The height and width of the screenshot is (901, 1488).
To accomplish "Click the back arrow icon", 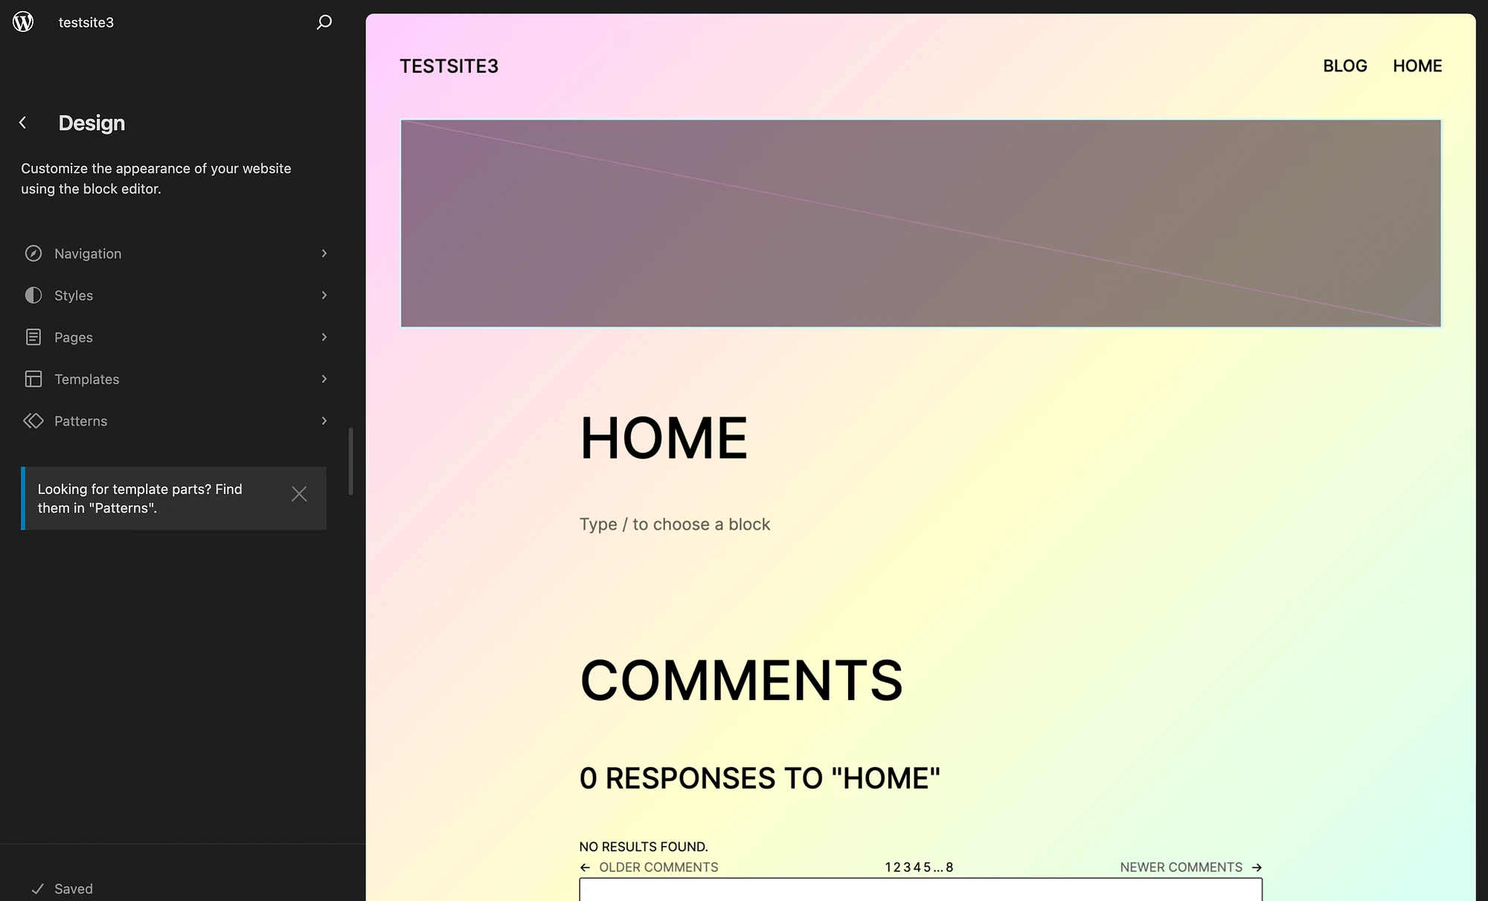I will [x=22, y=122].
